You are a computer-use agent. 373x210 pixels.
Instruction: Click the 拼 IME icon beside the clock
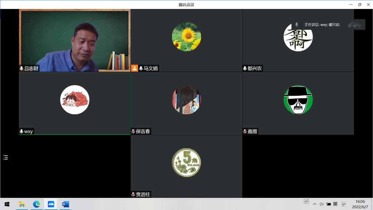[x=344, y=204]
